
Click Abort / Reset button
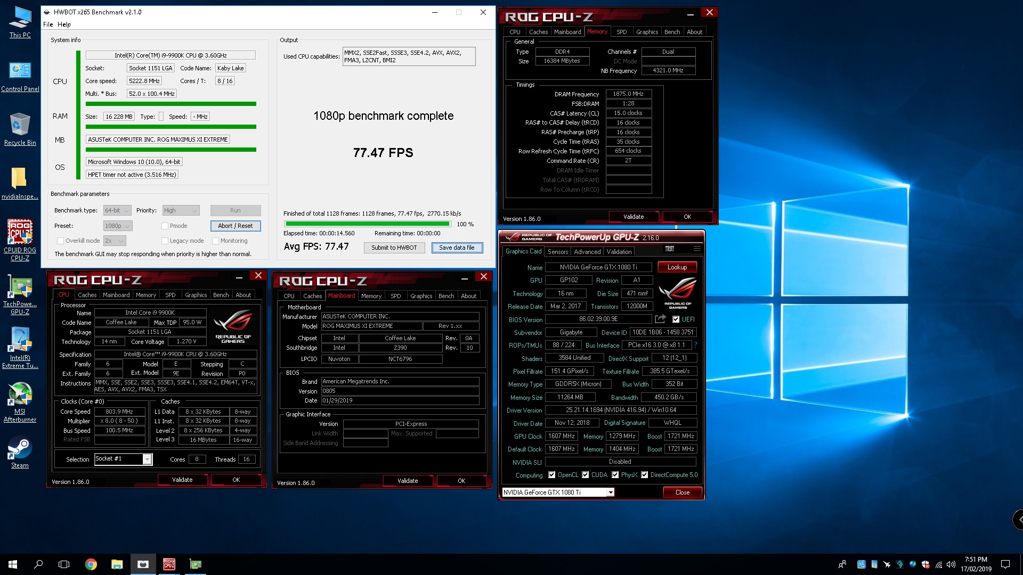[235, 226]
